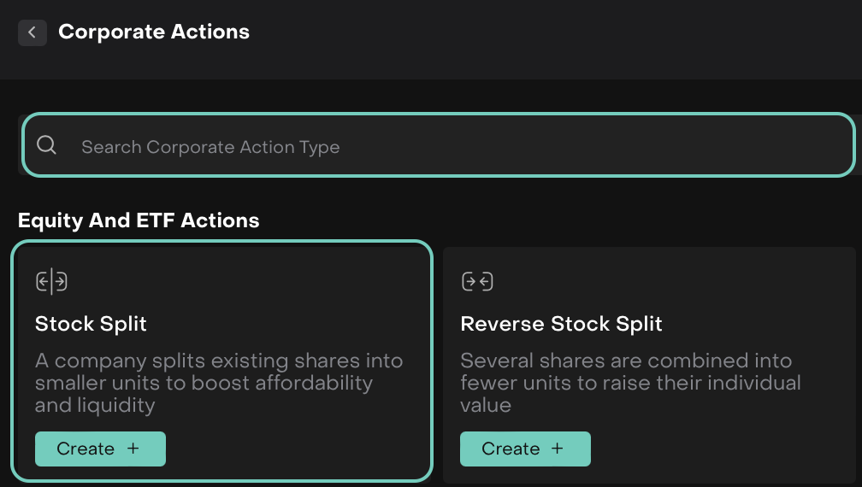
Task: Click the back arrow beside Corporate Actions
Action: coord(32,32)
